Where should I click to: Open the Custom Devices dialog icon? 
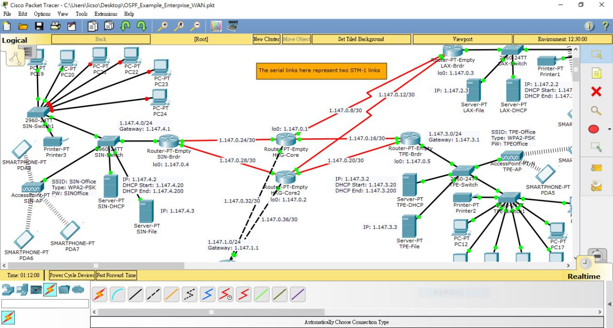point(233,26)
